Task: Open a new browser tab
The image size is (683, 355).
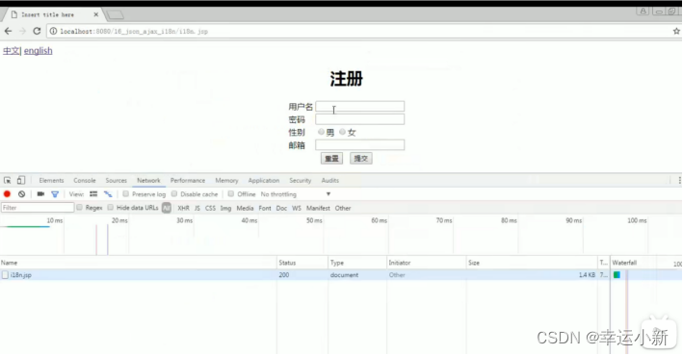Action: click(x=116, y=15)
